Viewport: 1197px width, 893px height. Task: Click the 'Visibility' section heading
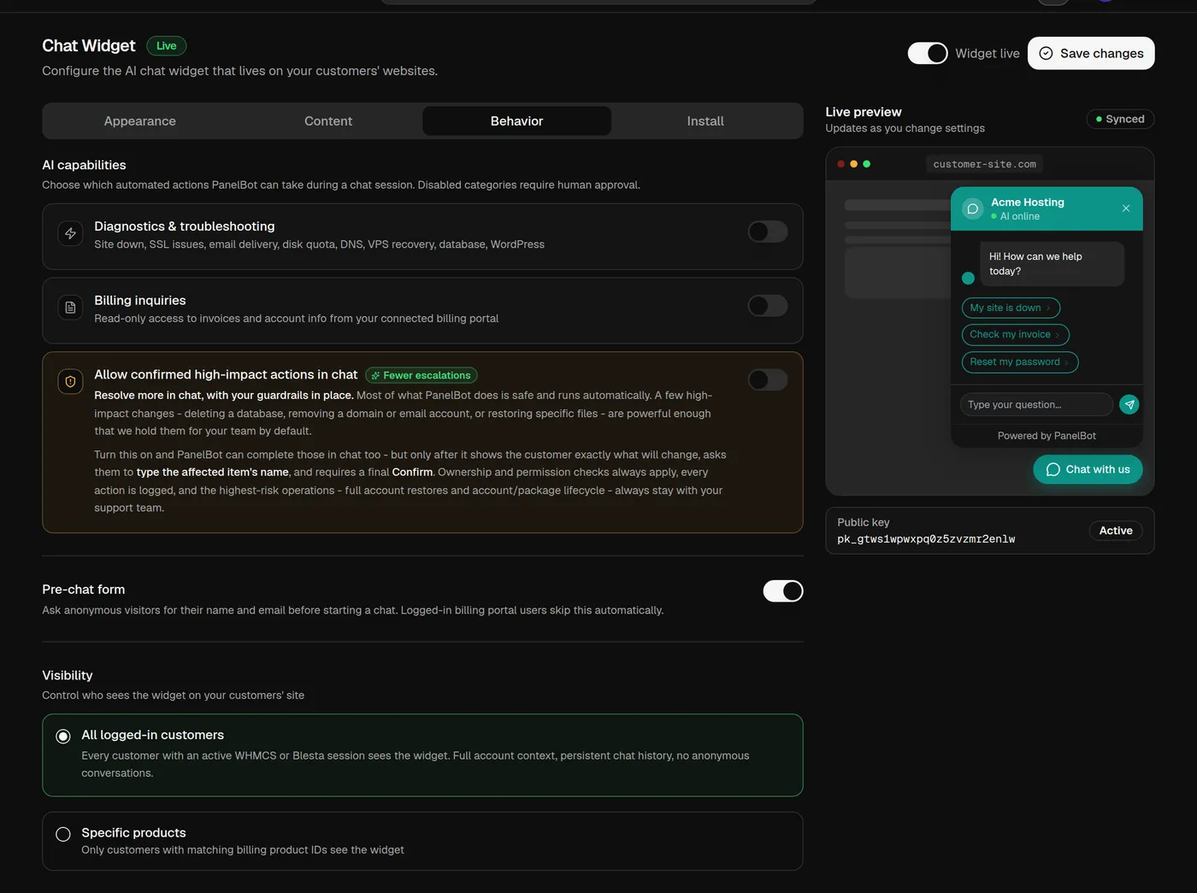coord(68,675)
